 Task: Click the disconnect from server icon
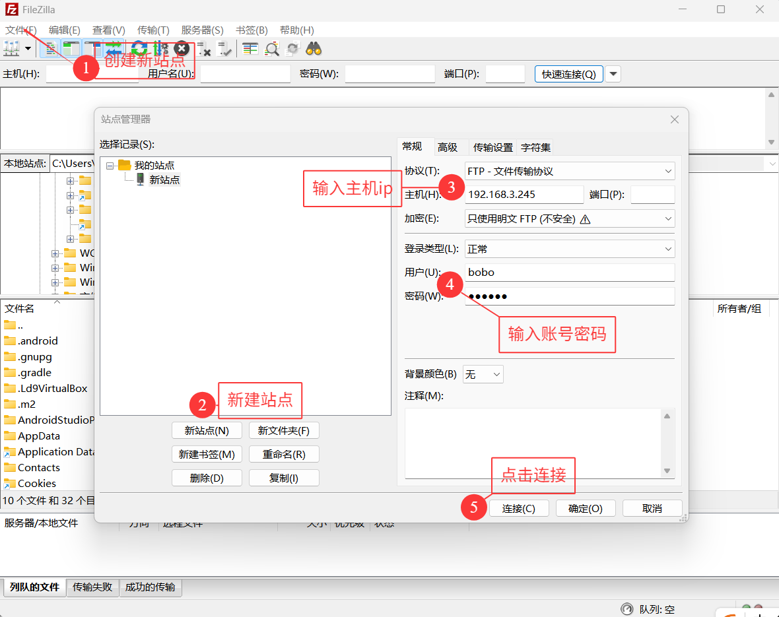tap(204, 49)
